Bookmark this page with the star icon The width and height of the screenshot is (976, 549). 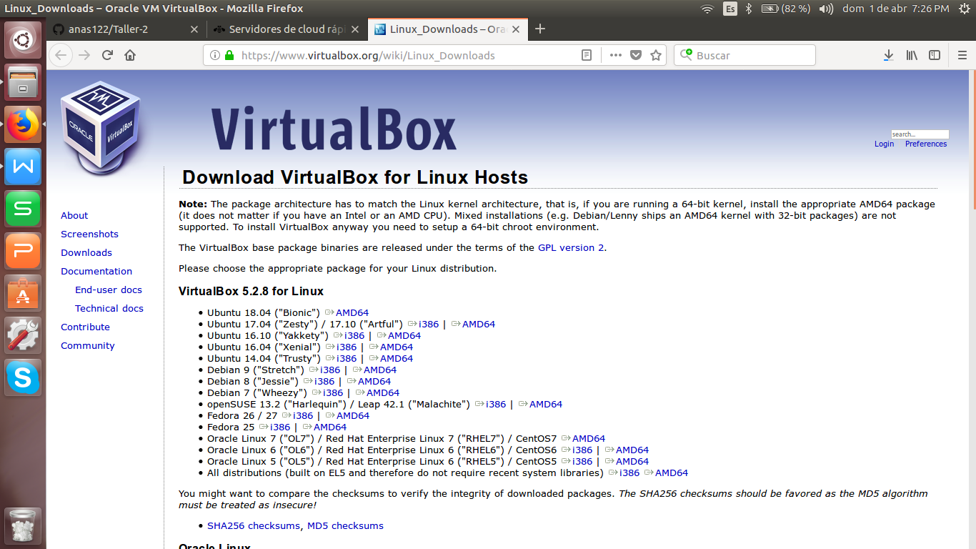(x=656, y=55)
